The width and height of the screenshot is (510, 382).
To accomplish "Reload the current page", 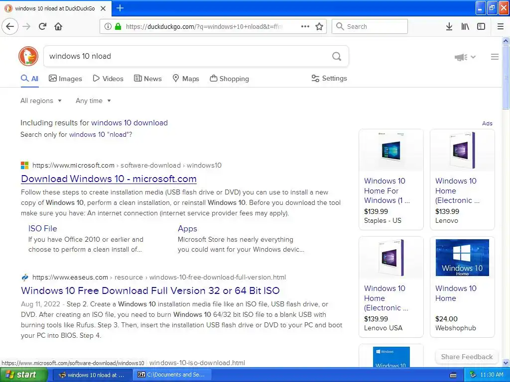I will coord(42,26).
